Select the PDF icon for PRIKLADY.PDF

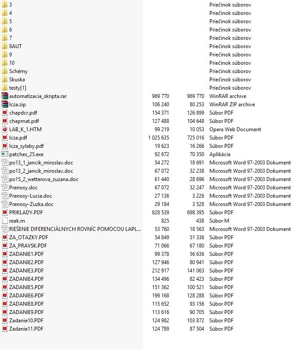tap(5, 213)
